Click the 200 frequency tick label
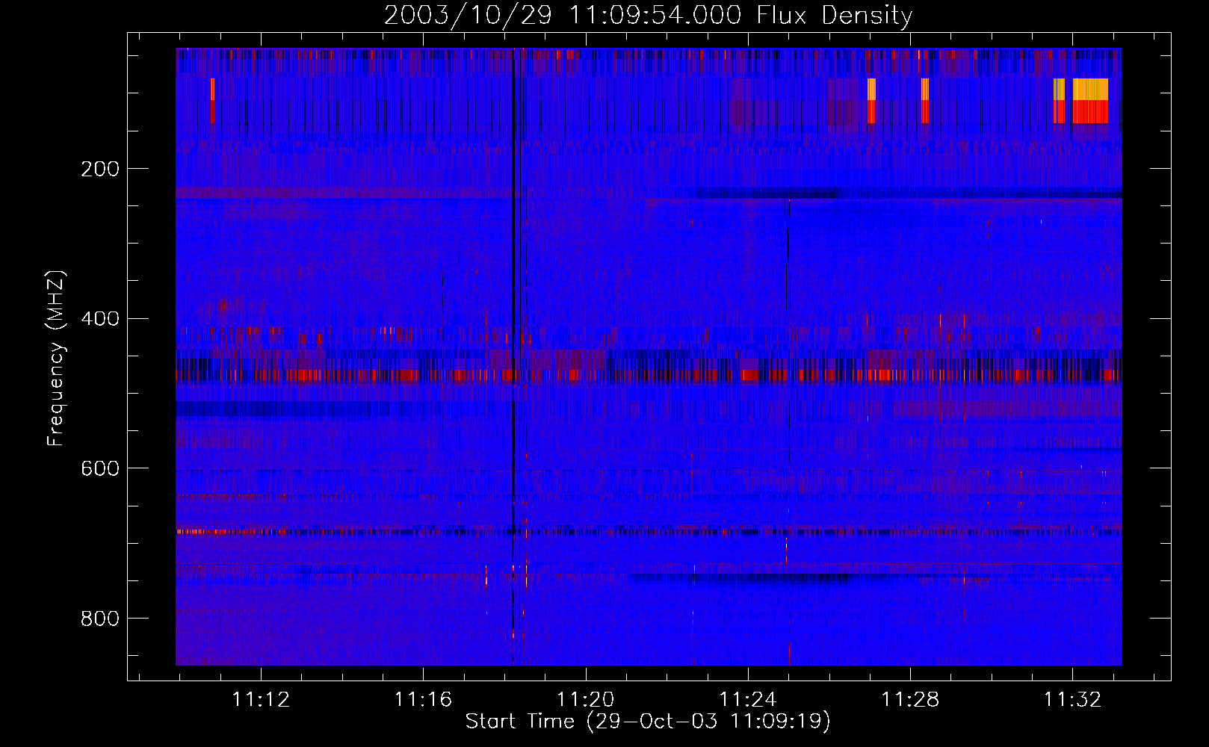The width and height of the screenshot is (1209, 747). tap(100, 169)
